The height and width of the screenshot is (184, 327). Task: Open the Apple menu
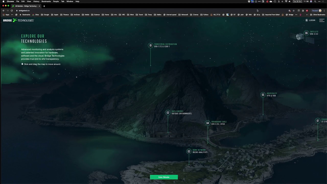tap(3, 1)
